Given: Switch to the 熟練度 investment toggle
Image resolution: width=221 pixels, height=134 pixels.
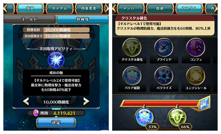Looking at the screenshot, I should click(x=83, y=19).
